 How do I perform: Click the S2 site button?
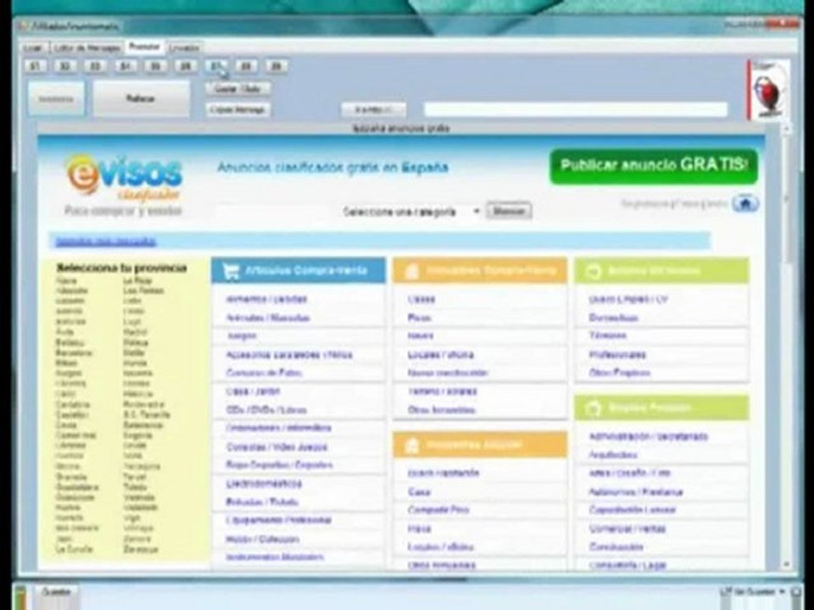[65, 66]
